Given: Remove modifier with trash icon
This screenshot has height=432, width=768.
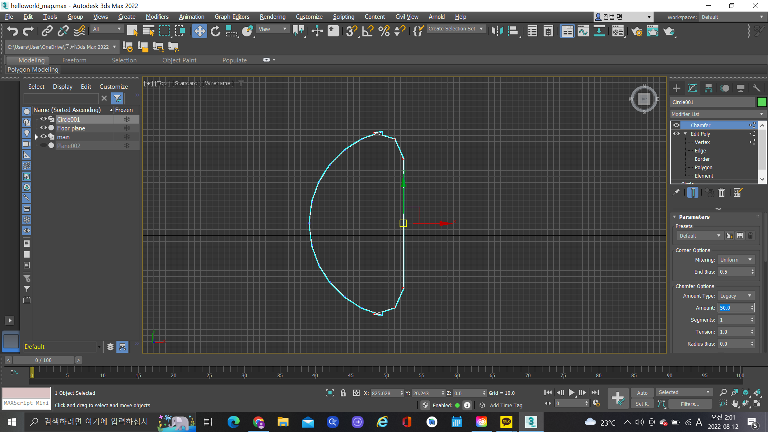Looking at the screenshot, I should [722, 193].
